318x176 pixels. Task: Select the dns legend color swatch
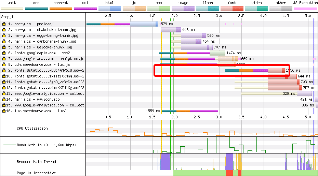36,9
